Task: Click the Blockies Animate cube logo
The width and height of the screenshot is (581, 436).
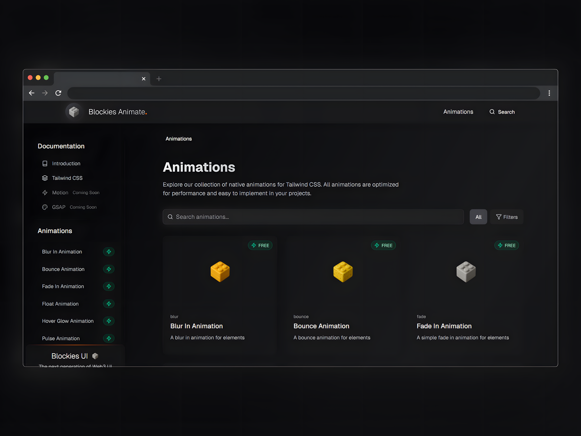Action: pos(74,112)
